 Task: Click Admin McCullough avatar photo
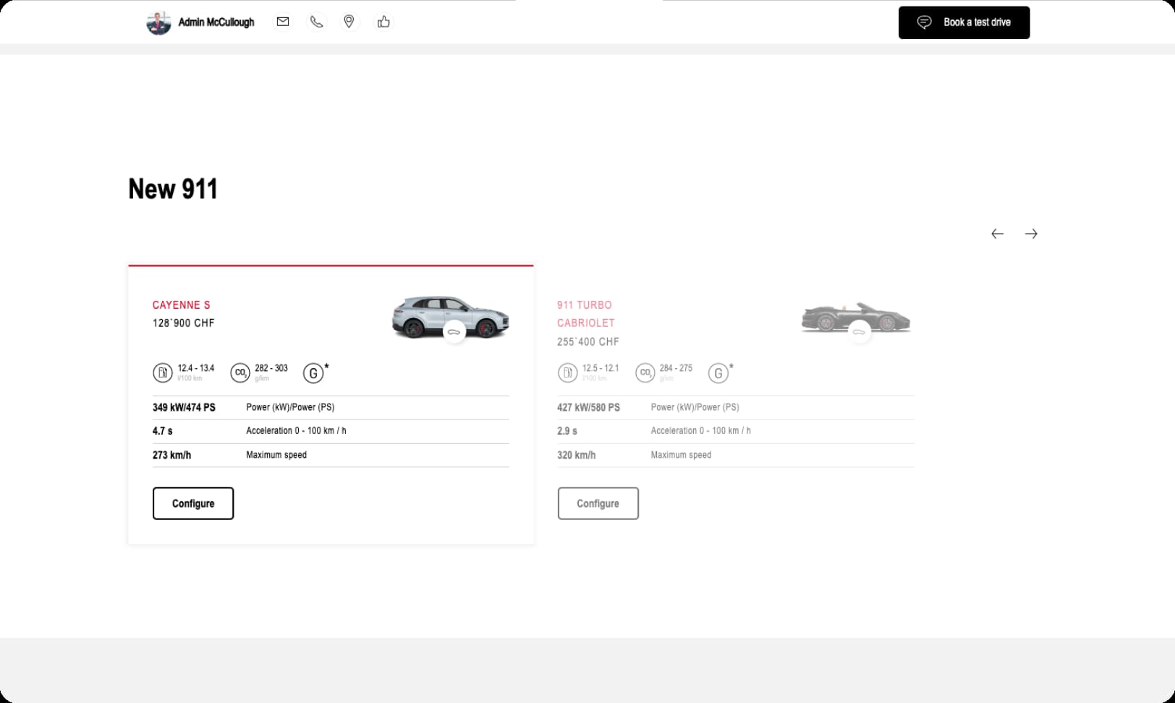[158, 22]
